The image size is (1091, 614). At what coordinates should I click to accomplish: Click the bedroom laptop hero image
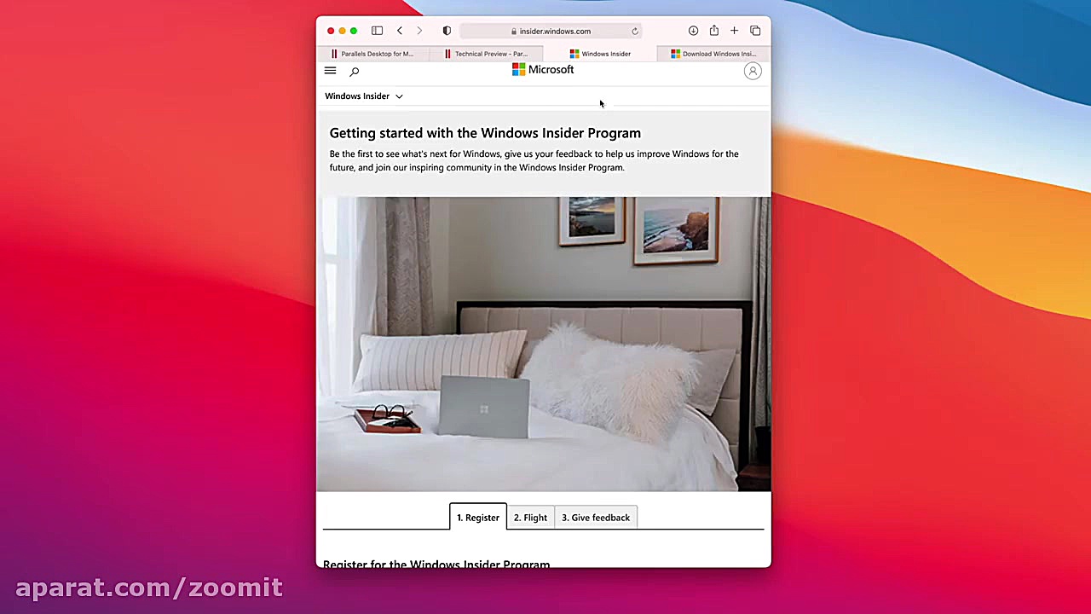(544, 344)
